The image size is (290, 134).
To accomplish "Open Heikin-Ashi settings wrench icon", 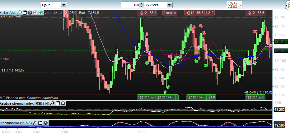I will 20,13.
